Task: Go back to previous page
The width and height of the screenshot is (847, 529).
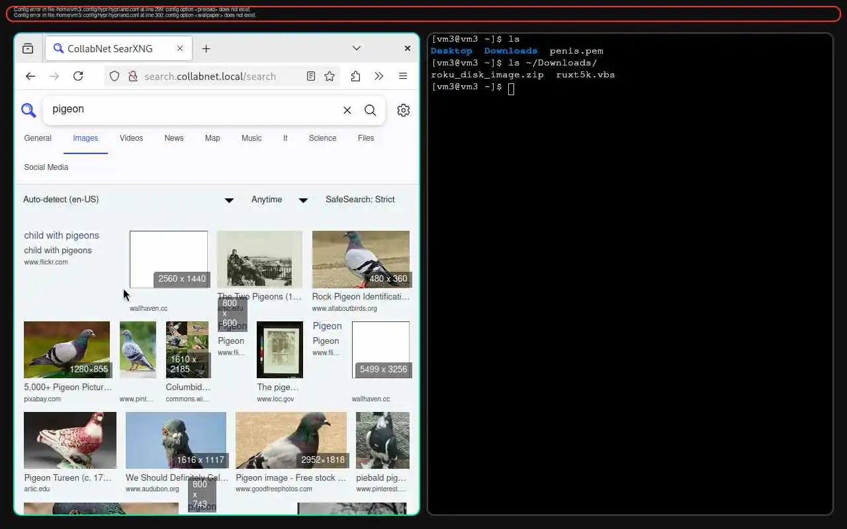Action: (x=30, y=76)
